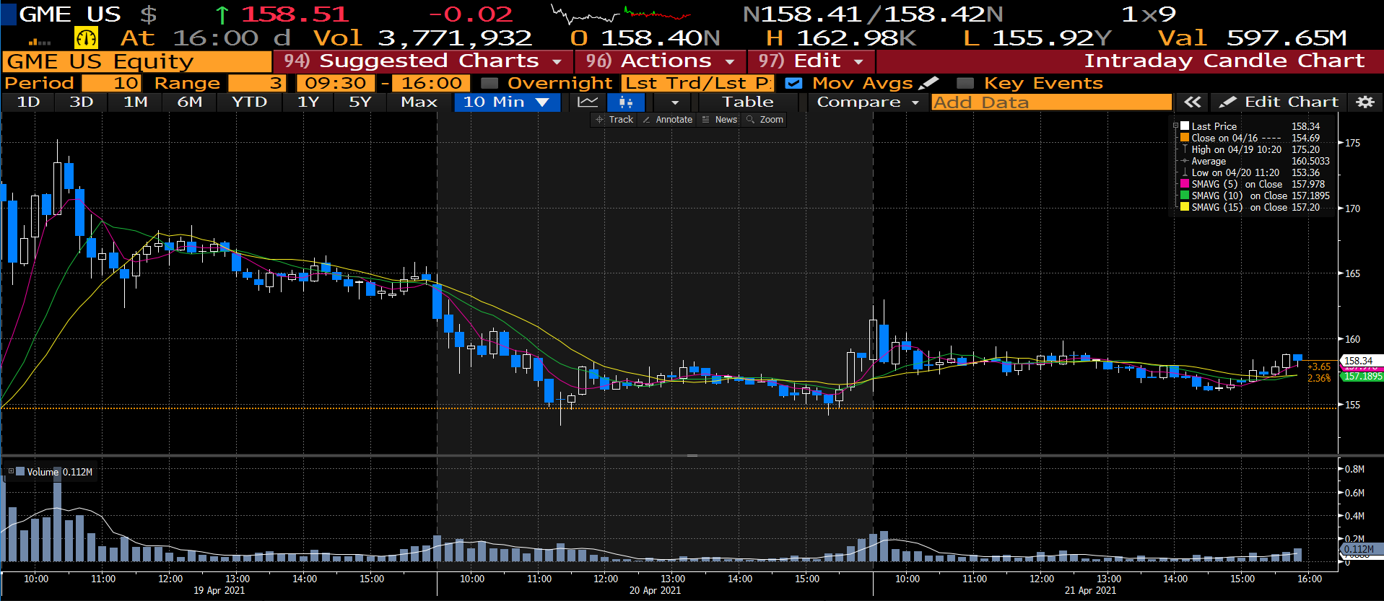Click the Table button
This screenshot has width=1384, height=601.
(748, 102)
